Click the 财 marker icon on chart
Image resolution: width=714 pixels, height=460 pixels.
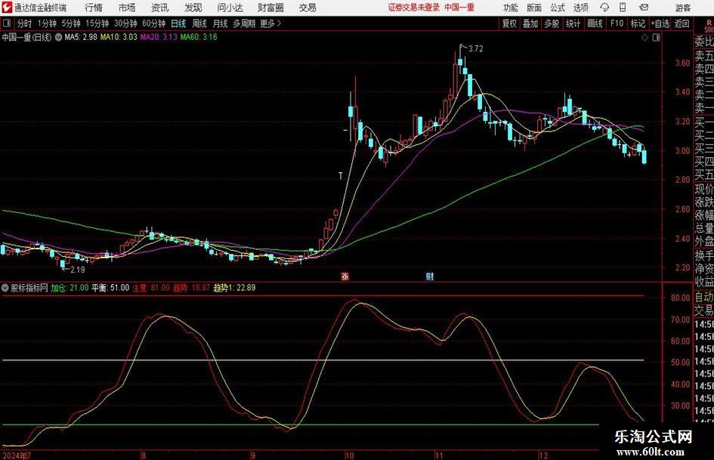430,276
